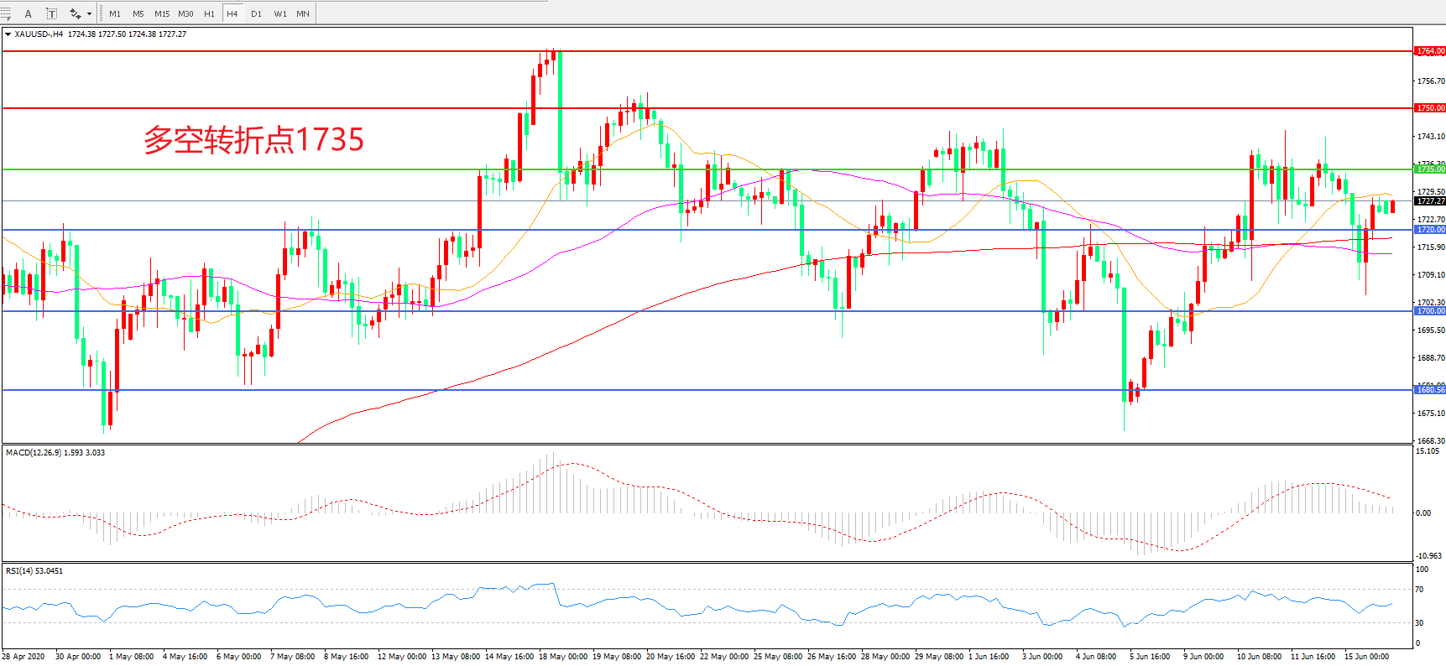Select the Fibonacci retracement tool

(x=5, y=13)
